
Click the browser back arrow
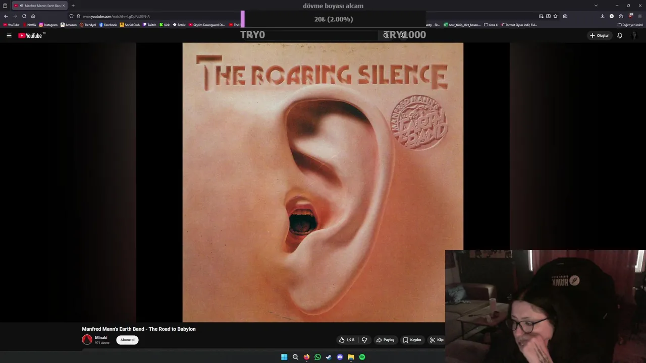6,16
